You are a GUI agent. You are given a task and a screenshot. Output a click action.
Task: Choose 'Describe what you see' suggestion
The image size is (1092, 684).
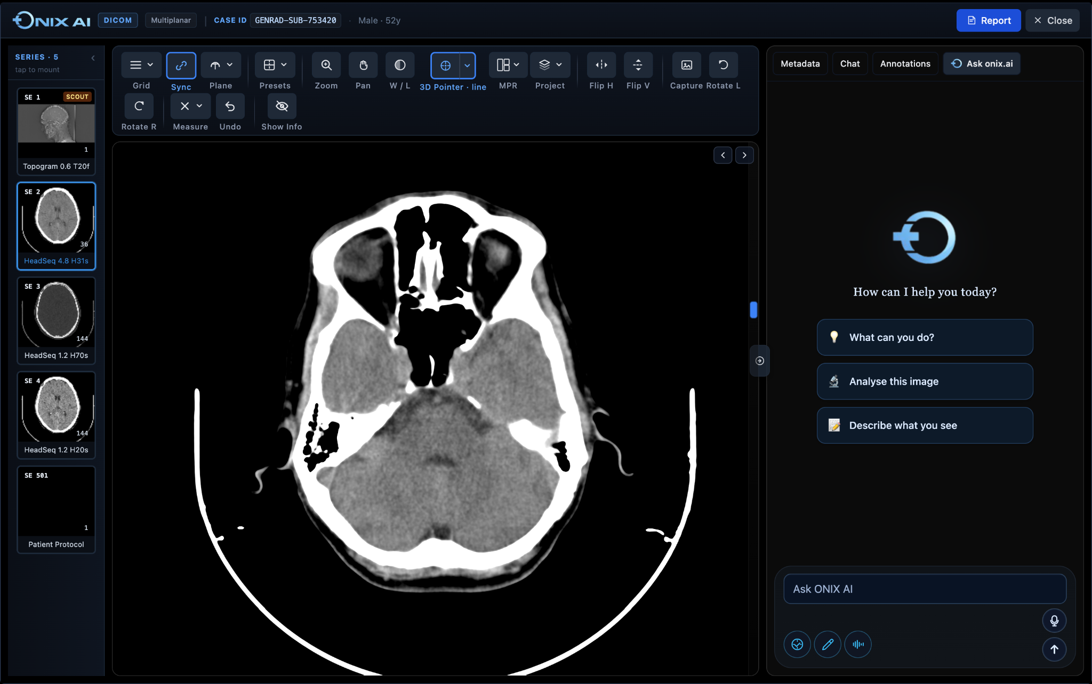[x=925, y=425]
